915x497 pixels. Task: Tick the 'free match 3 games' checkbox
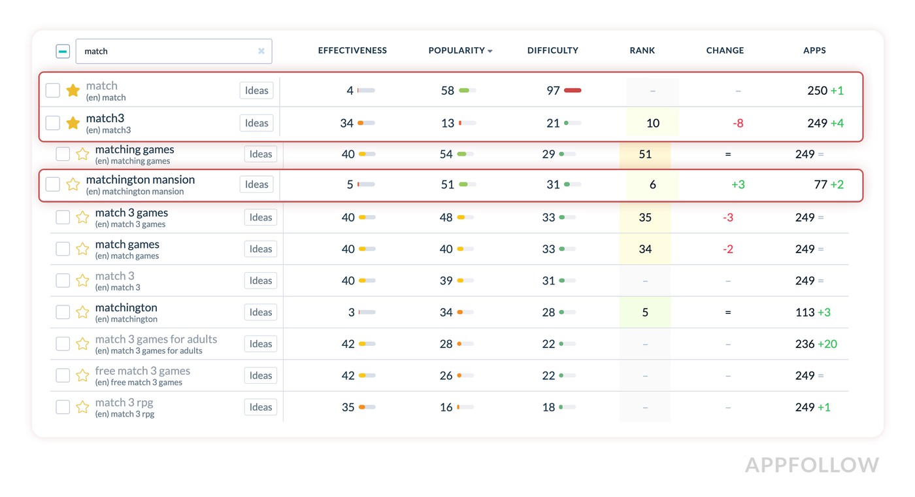click(63, 375)
